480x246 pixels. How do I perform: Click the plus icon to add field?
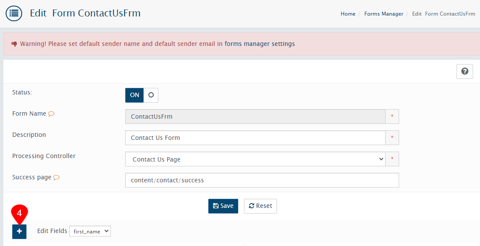coord(19,232)
